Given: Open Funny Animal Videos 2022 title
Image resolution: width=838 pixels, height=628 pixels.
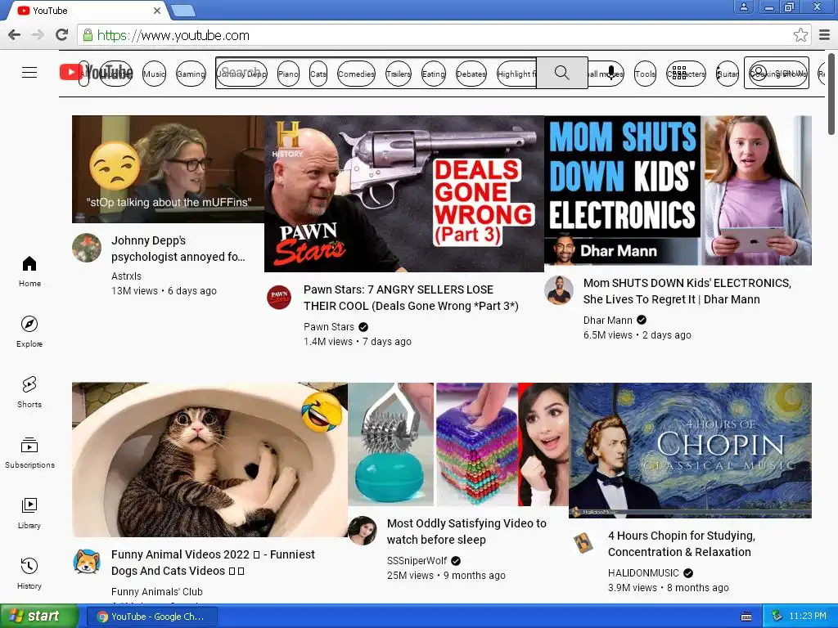Looking at the screenshot, I should click(x=213, y=563).
